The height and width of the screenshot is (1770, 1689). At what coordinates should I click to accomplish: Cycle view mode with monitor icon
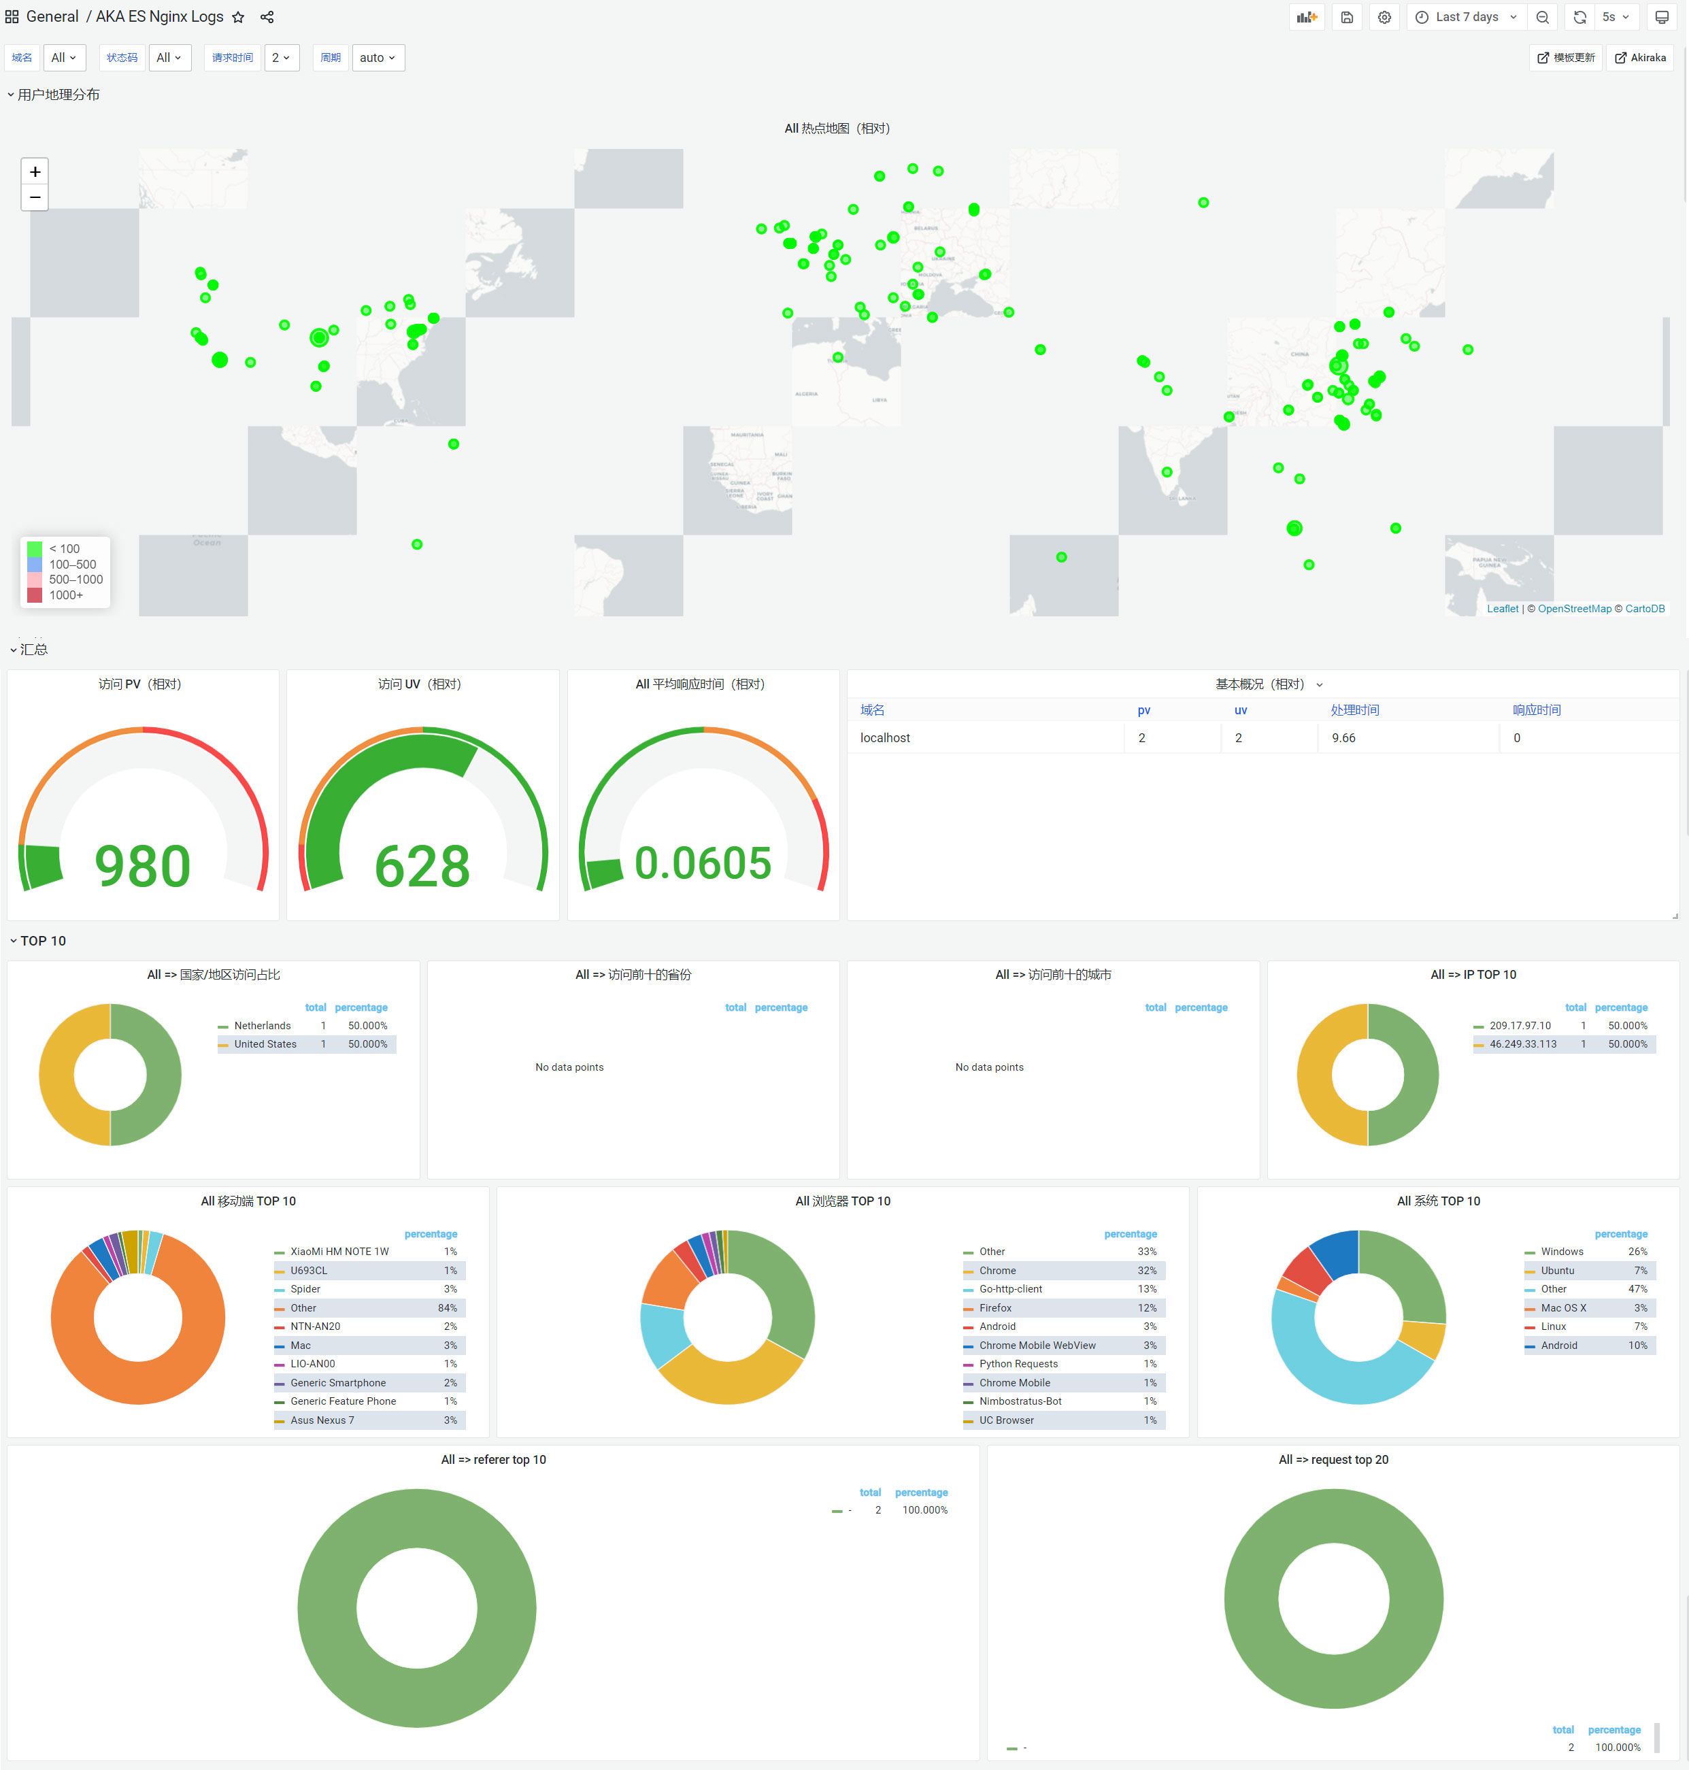pyautogui.click(x=1662, y=17)
